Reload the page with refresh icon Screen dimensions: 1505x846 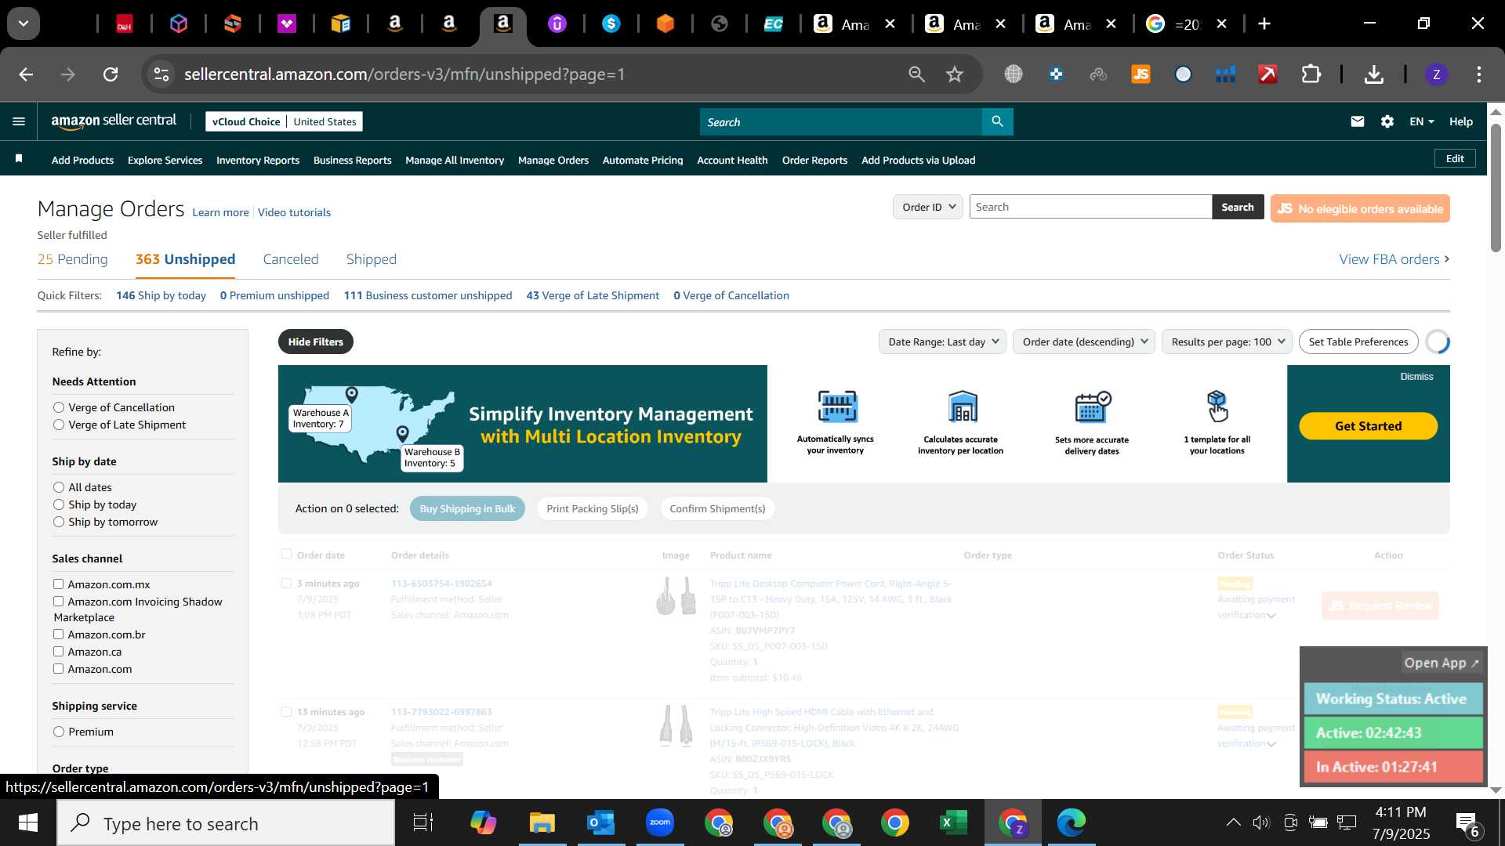[111, 74]
